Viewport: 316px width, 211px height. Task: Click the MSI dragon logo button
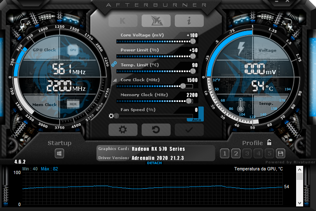(156, 21)
